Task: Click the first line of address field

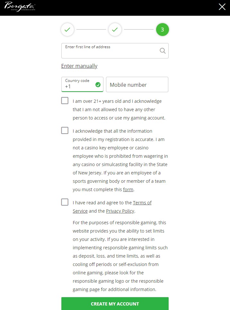Action: (115, 51)
